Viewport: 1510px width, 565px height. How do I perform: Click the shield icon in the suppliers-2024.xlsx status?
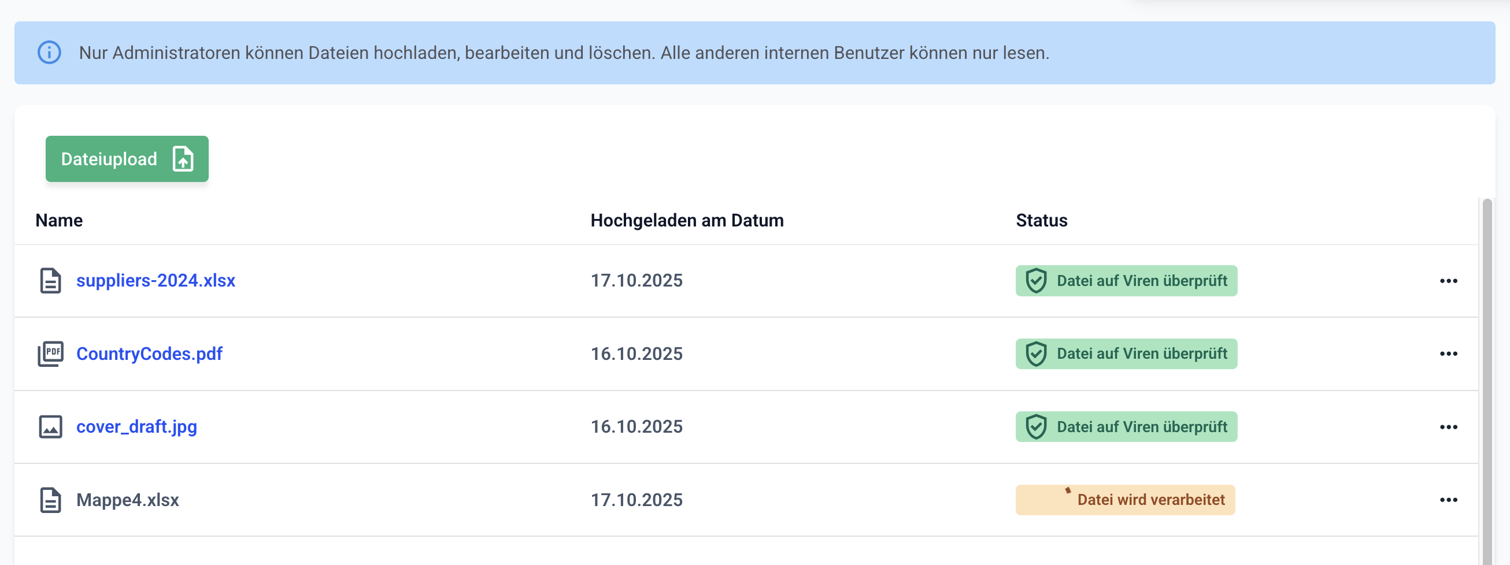point(1036,280)
